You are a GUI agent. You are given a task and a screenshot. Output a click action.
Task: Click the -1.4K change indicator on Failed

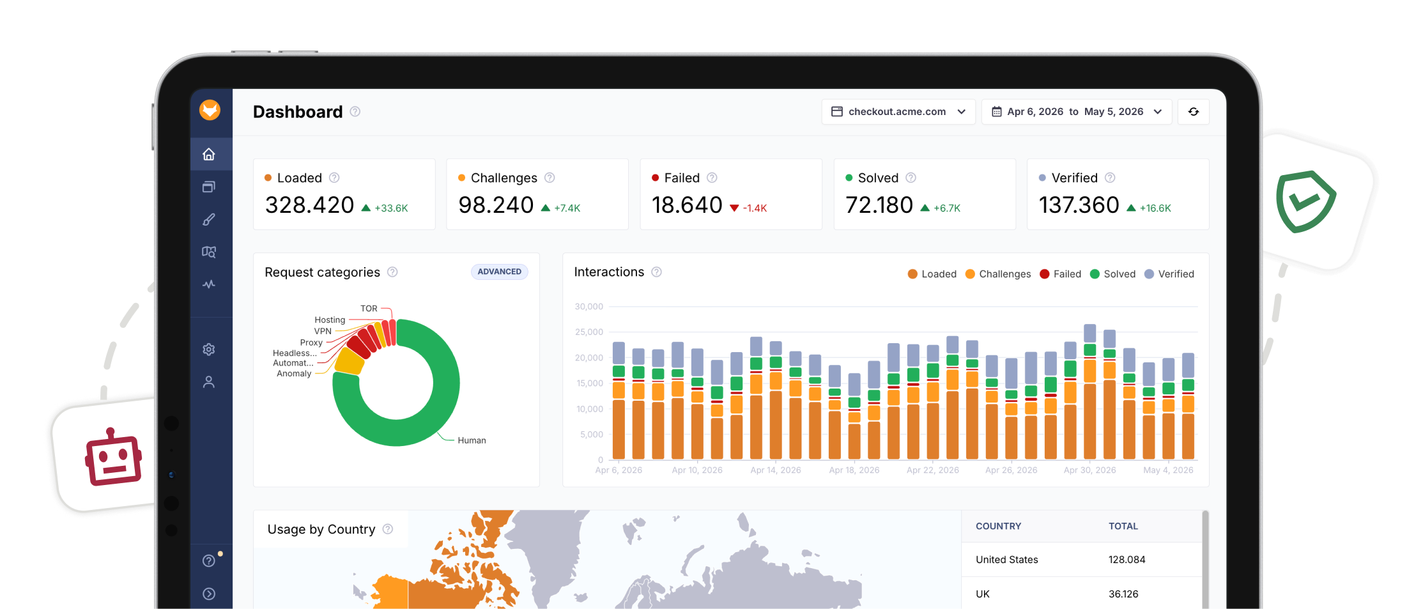point(748,208)
